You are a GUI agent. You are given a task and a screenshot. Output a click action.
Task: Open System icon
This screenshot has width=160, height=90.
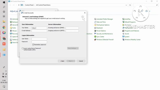pos(123,37)
